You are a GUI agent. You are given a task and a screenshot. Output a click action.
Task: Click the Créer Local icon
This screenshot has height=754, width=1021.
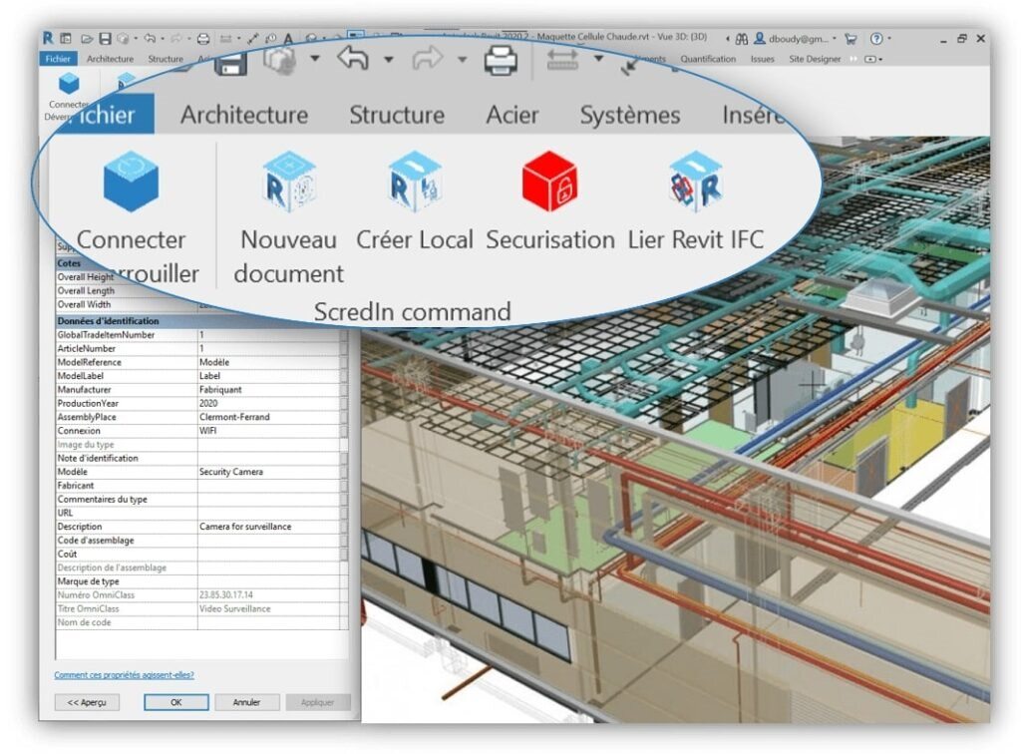[415, 182]
